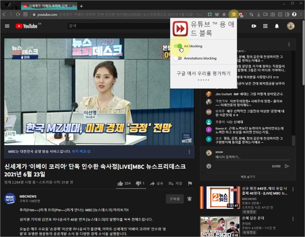This screenshot has width=305, height=237.
Task: Open the 2뉴스외전 live video thumbnail
Action: pyautogui.click(x=220, y=197)
